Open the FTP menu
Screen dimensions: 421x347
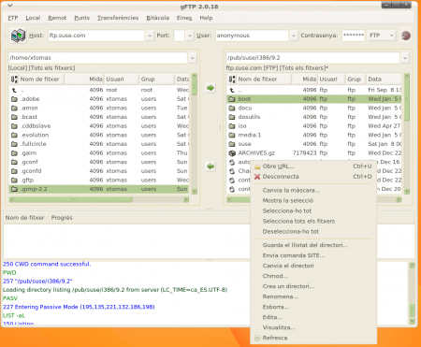click(x=13, y=18)
